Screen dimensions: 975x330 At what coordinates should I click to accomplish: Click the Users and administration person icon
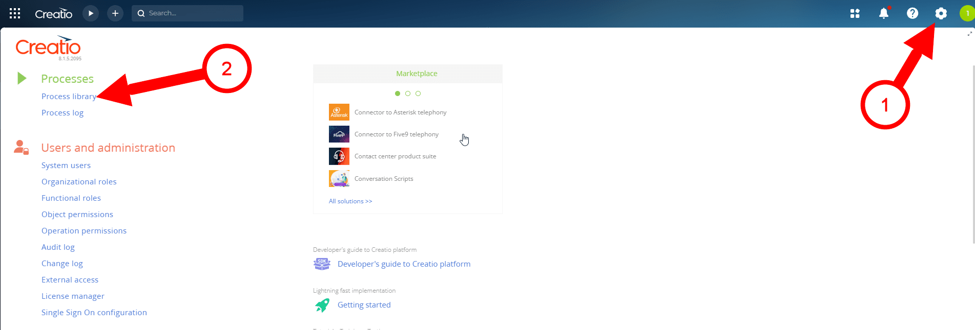point(21,147)
